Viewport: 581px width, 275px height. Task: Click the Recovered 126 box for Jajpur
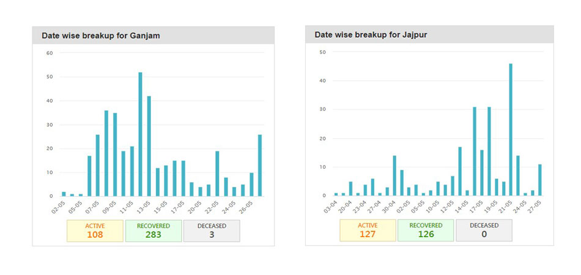point(426,231)
